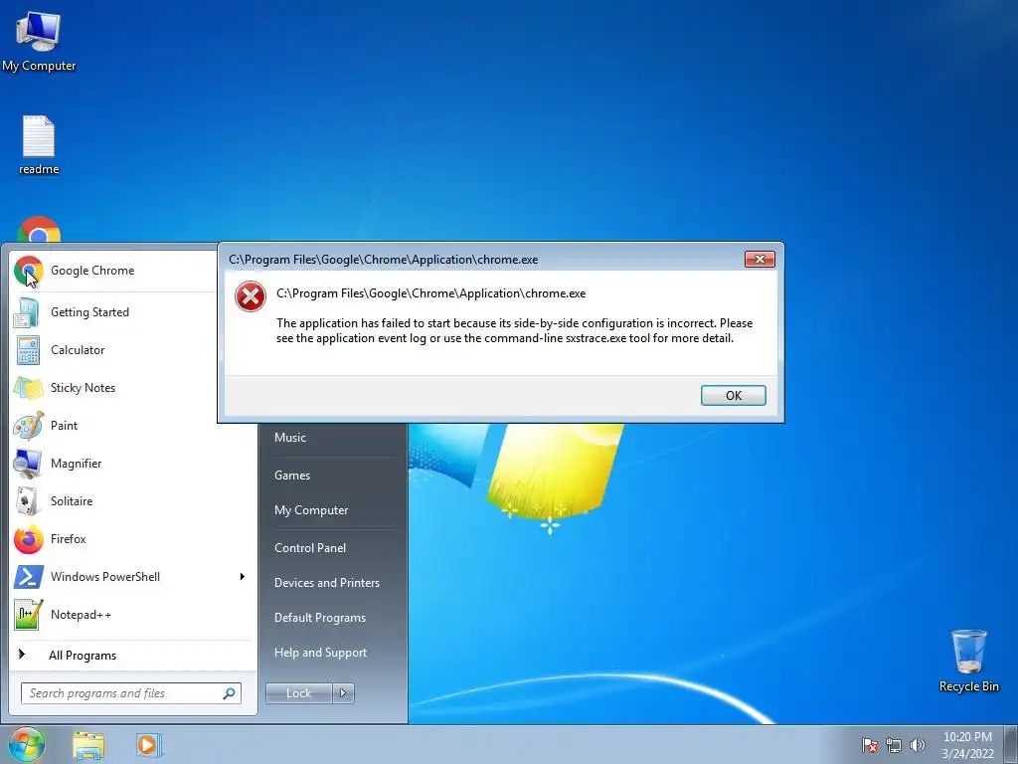
Task: Open Magnifier icon in Start menu
Action: pos(28,464)
